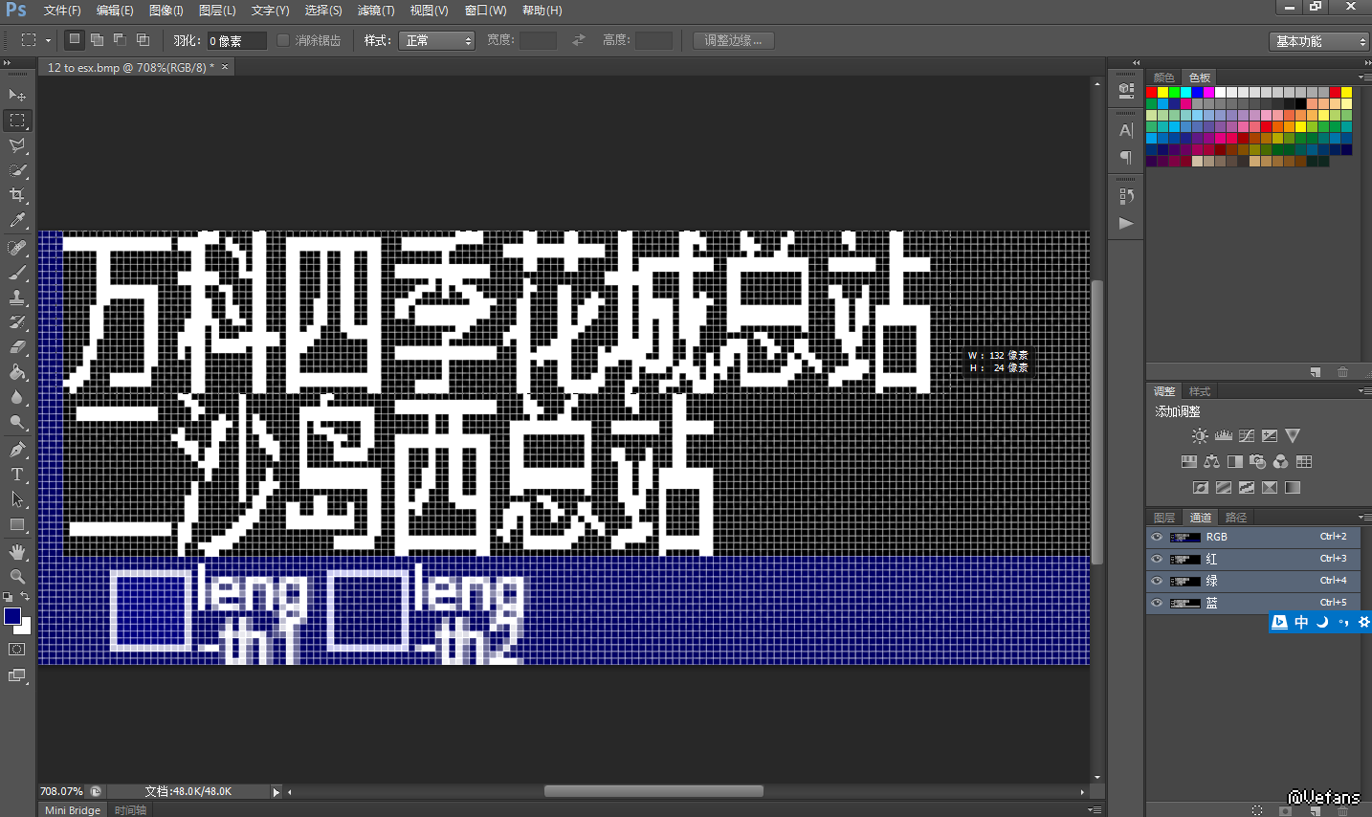Select the Move tool
The width and height of the screenshot is (1372, 817).
pyautogui.click(x=17, y=95)
